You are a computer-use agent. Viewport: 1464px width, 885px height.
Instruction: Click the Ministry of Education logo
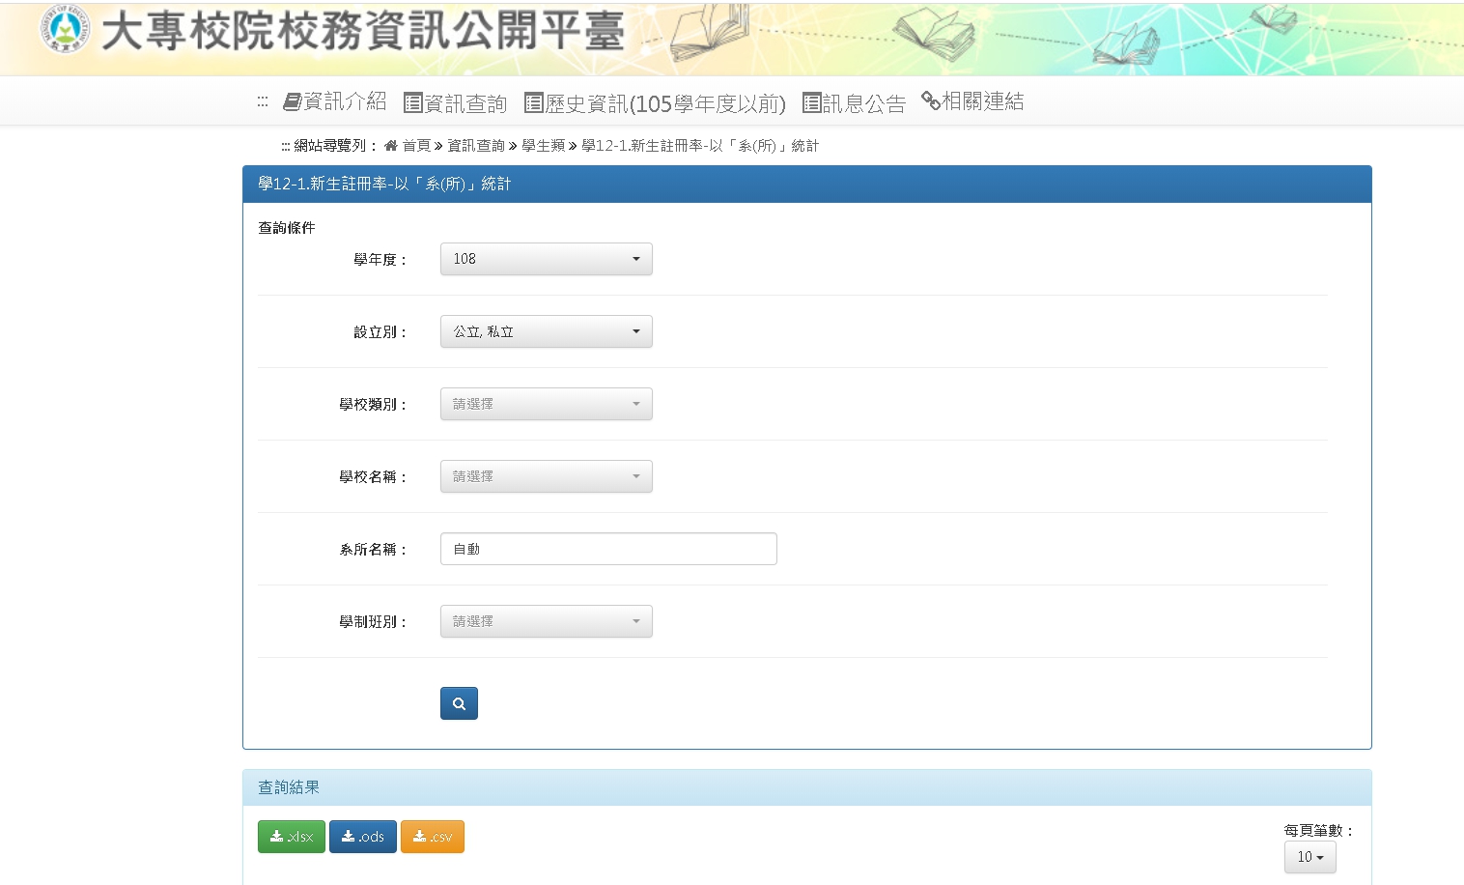(65, 28)
